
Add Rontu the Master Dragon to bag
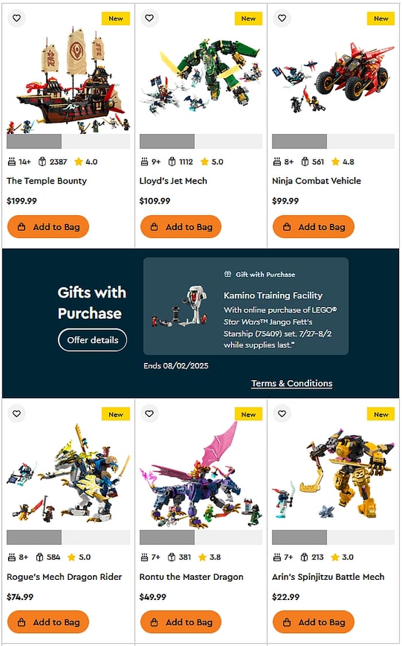(x=181, y=622)
